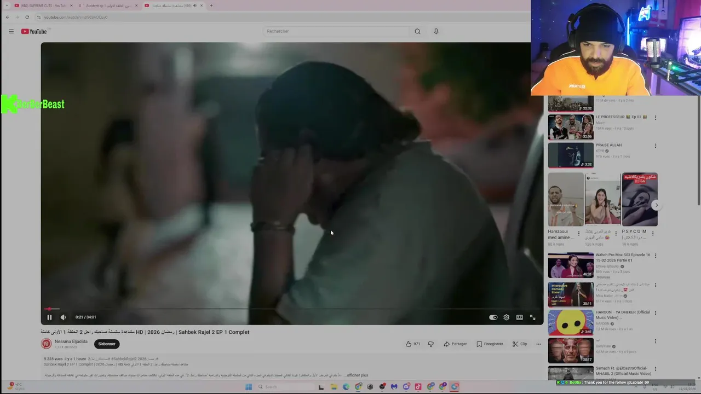Seek along the video progress bar
Image resolution: width=701 pixels, height=394 pixels.
292,309
